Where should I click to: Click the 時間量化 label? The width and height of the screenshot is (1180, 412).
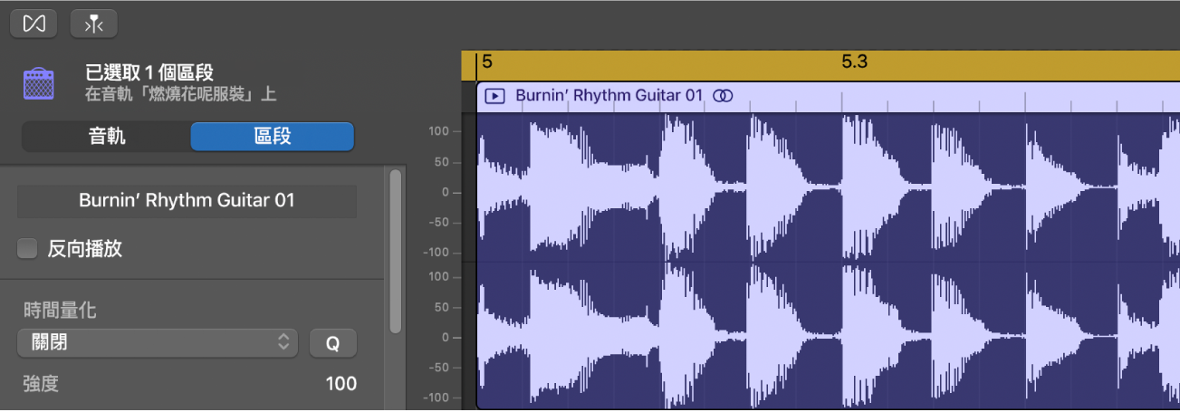60,311
